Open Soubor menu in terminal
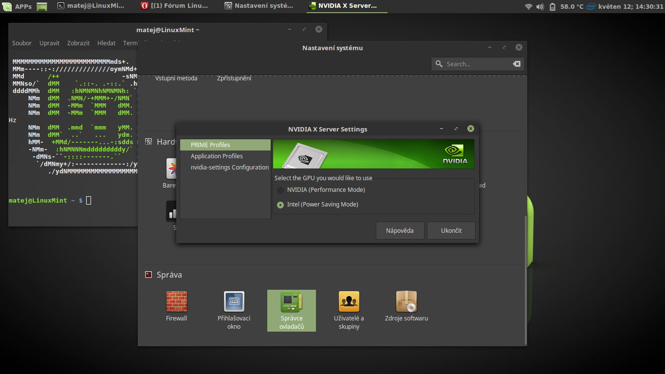 [22, 43]
